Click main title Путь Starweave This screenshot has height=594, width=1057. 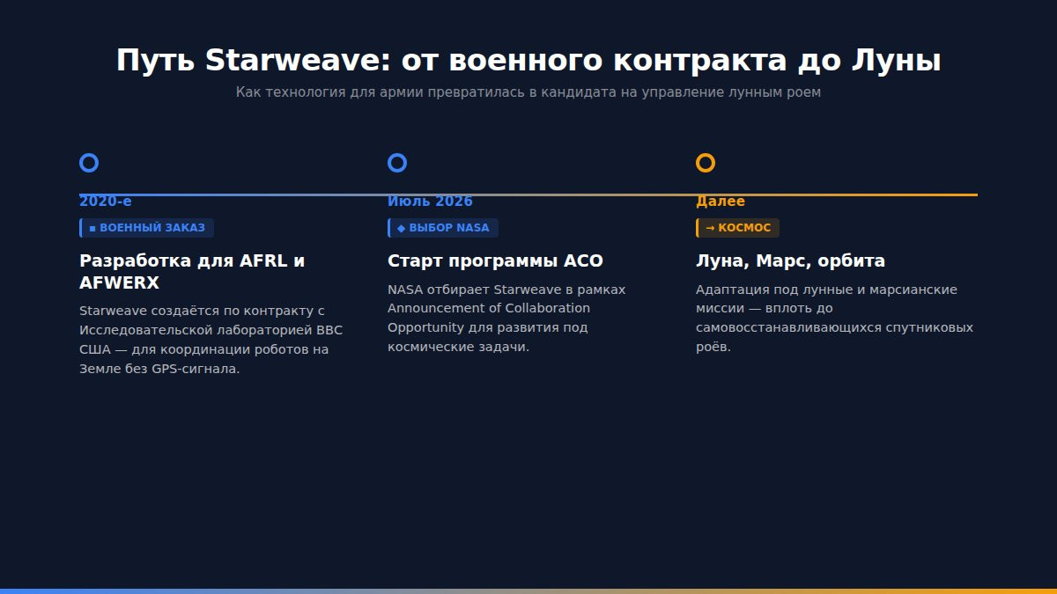[x=528, y=61]
